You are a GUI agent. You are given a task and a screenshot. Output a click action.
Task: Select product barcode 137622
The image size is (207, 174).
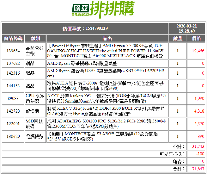13,63
